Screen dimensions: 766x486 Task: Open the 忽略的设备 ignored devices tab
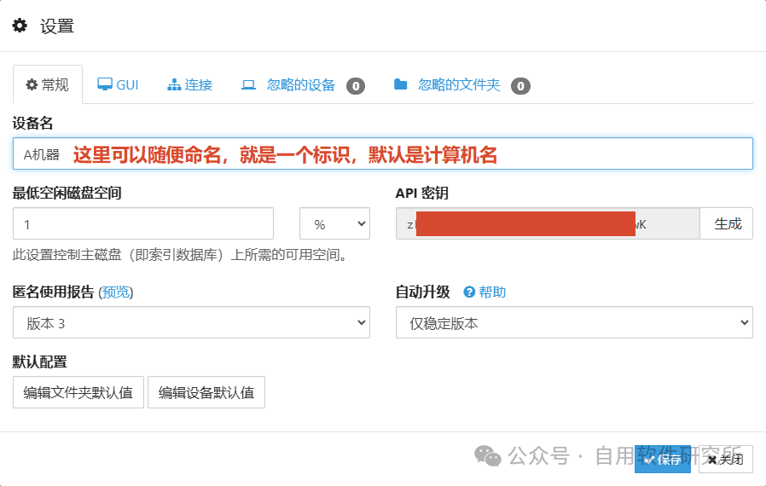303,85
